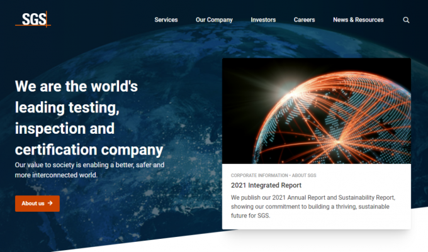Image resolution: width=428 pixels, height=252 pixels.
Task: Go to the Careers section
Action: point(304,20)
